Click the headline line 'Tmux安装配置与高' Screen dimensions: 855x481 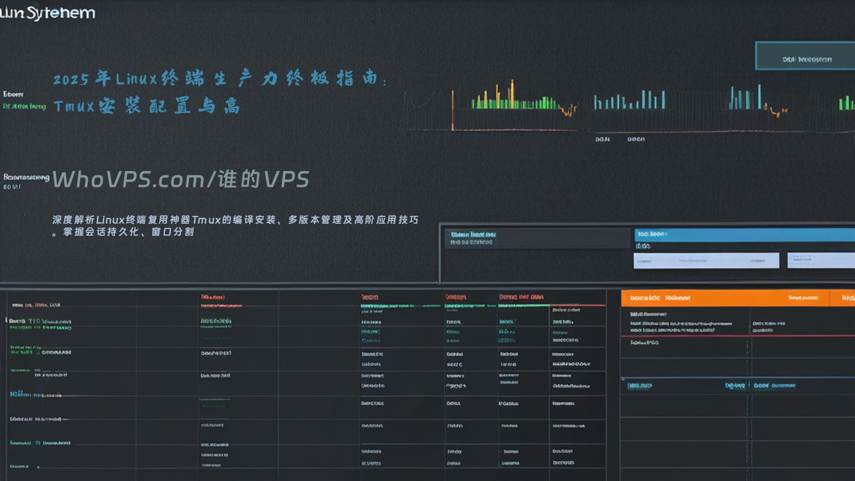[146, 106]
